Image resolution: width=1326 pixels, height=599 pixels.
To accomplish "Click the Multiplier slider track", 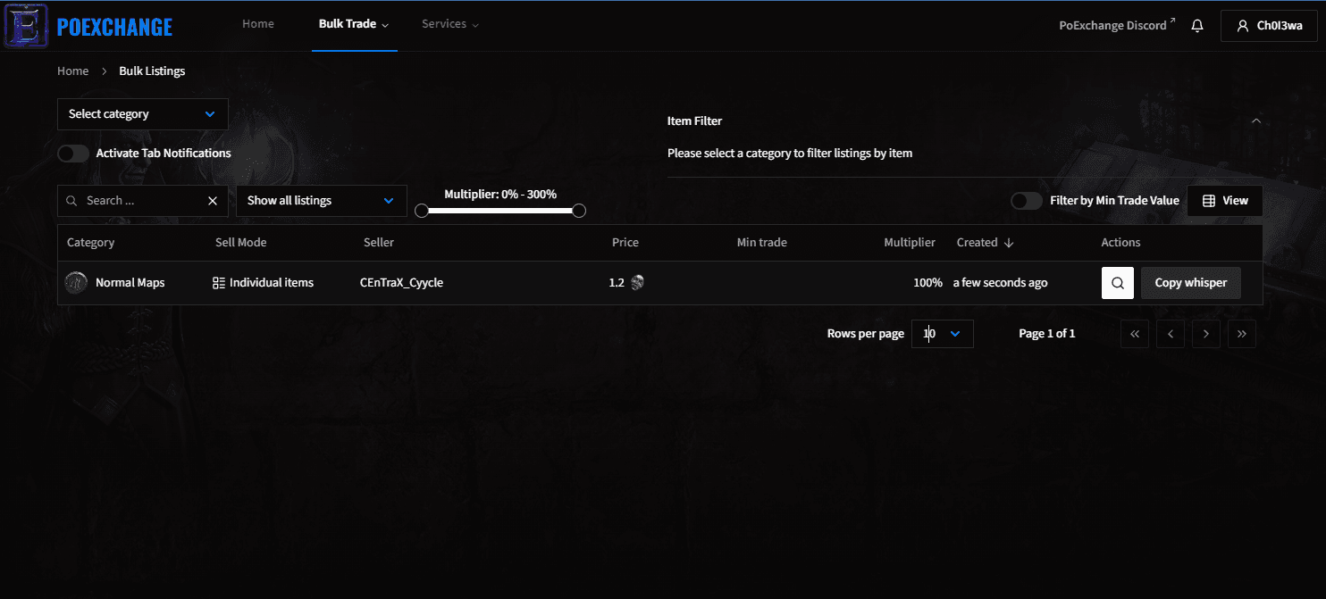I will [x=500, y=211].
